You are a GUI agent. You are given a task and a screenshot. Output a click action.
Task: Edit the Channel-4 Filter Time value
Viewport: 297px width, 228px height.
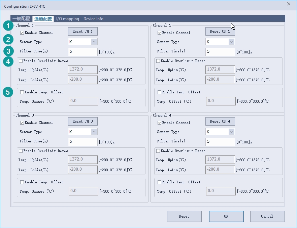point(220,141)
